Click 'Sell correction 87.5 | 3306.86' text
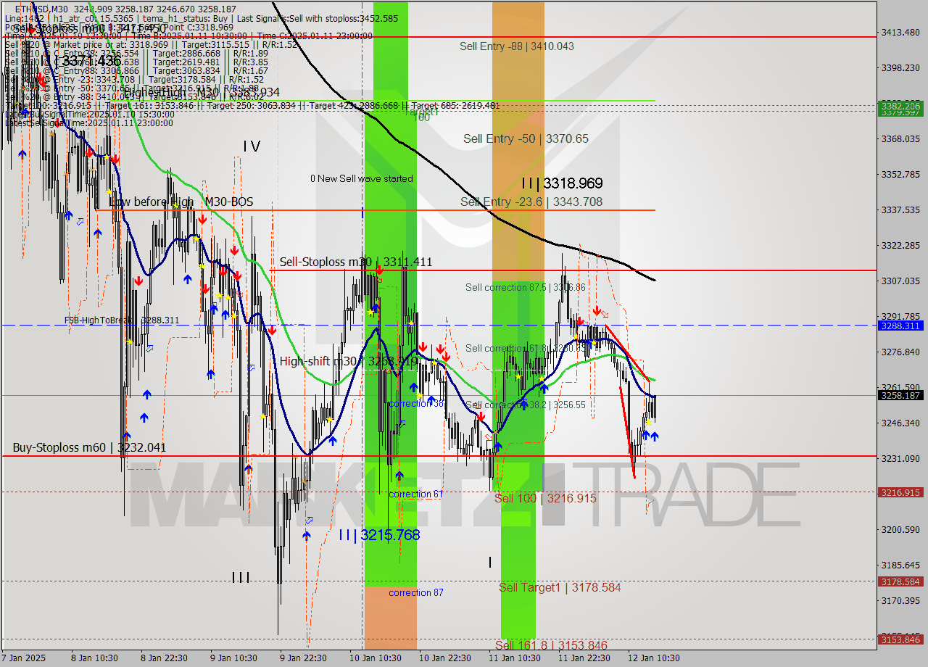The image size is (928, 667). (525, 288)
